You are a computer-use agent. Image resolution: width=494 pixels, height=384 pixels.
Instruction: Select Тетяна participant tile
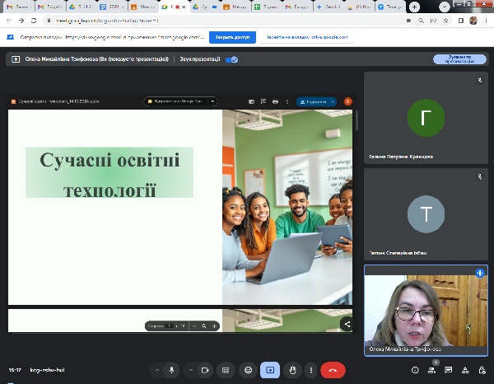[426, 216]
